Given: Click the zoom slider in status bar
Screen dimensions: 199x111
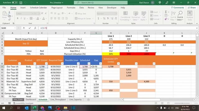Looking at the screenshot, I should tap(182, 103).
